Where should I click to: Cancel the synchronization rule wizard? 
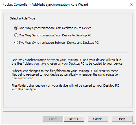pos(98,119)
